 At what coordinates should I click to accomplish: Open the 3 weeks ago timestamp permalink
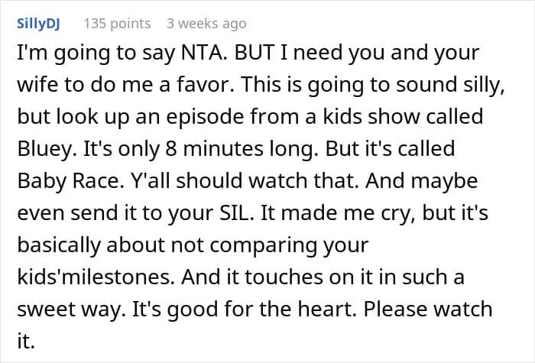coord(206,24)
